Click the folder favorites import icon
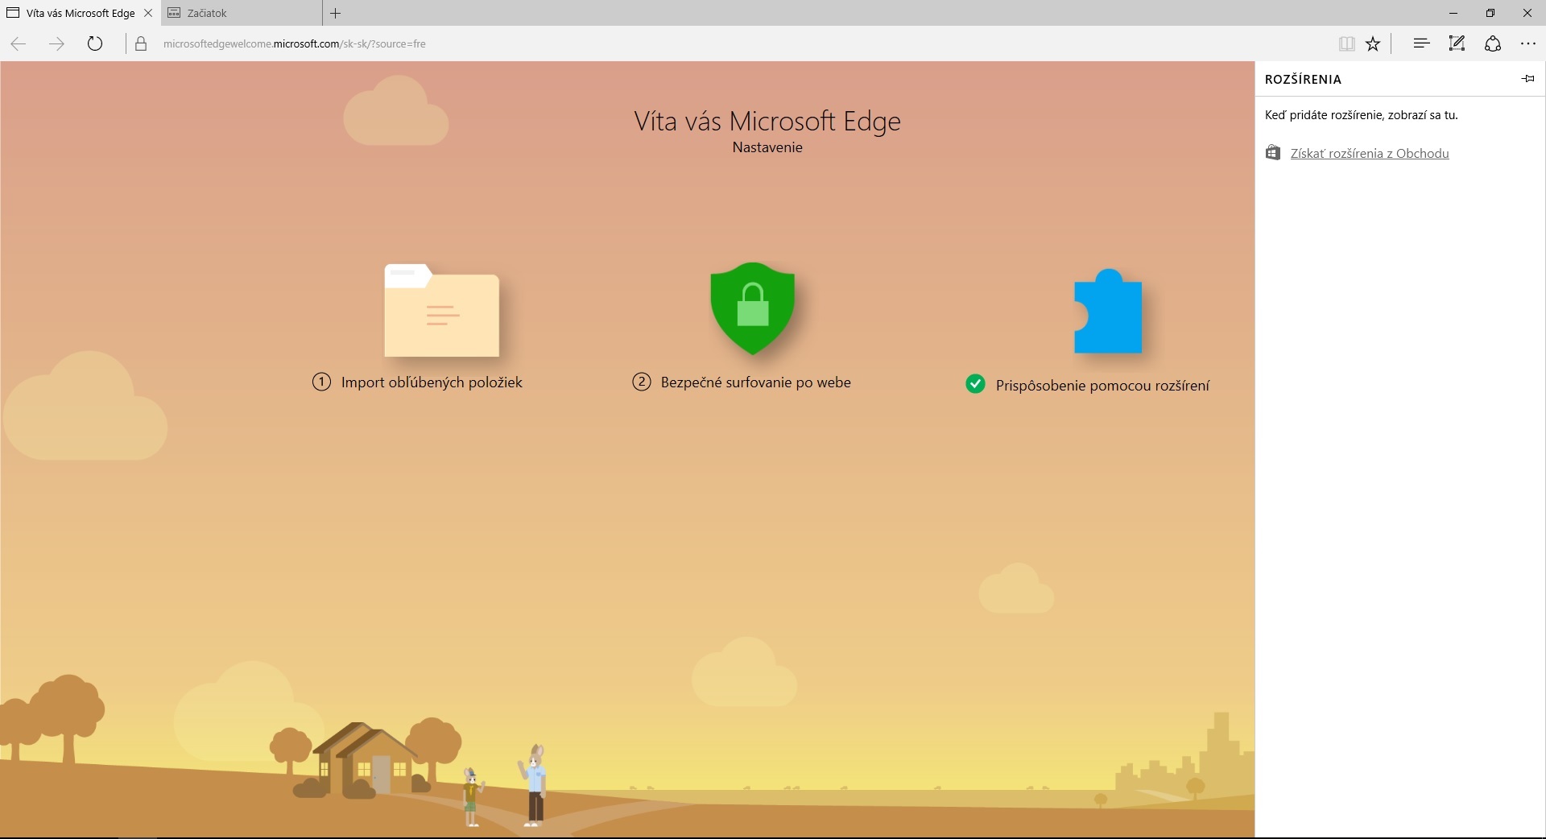Viewport: 1546px width, 839px height. (442, 310)
